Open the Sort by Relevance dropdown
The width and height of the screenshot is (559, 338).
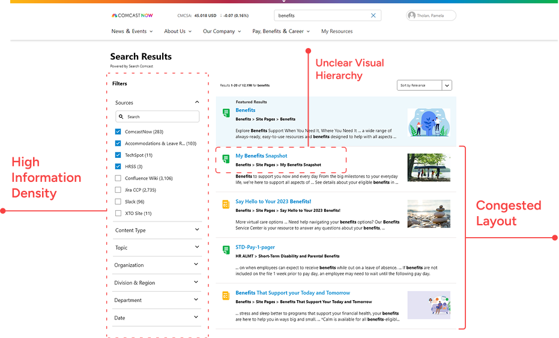point(425,85)
